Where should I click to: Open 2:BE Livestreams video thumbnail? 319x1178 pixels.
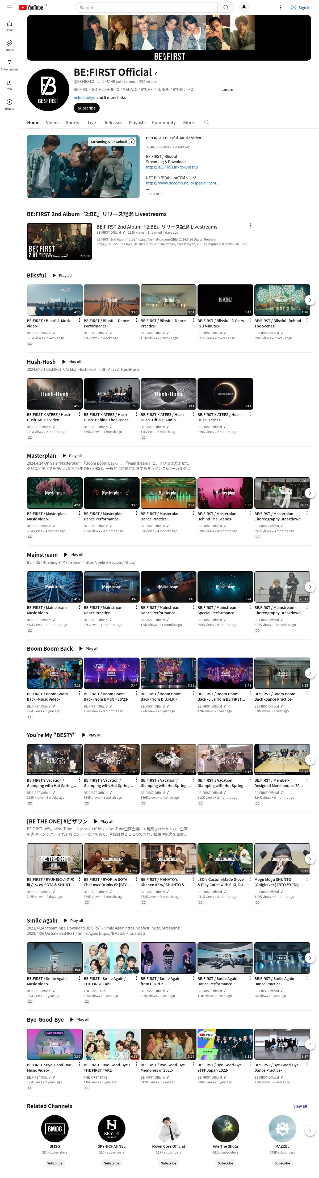(x=60, y=241)
